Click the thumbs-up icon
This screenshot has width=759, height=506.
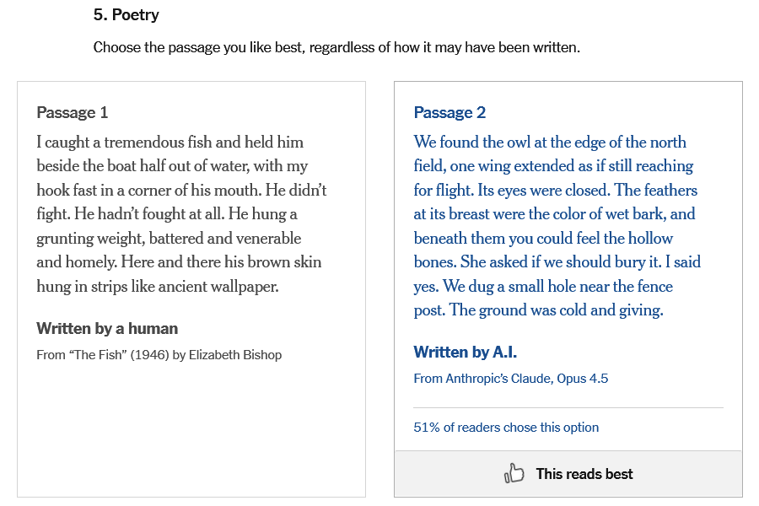pyautogui.click(x=514, y=474)
